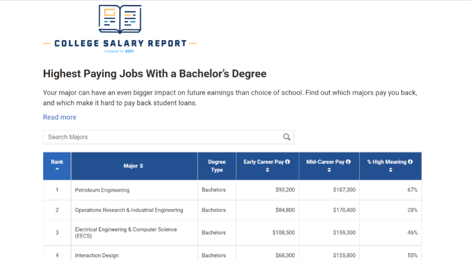This screenshot has height=261, width=471.
Task: Open Operations Research & Industrial Engineering entry
Action: (x=129, y=210)
